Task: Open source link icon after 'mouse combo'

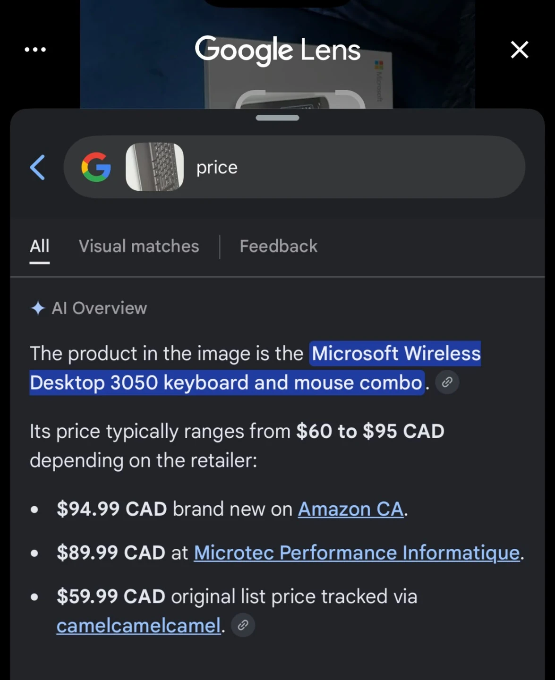Action: tap(447, 382)
